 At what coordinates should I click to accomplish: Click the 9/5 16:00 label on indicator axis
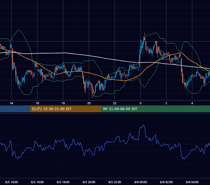pos(37,182)
